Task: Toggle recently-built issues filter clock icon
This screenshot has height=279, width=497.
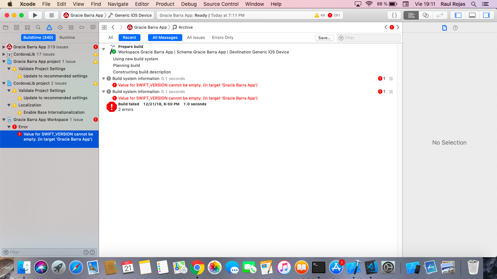Action: tap(86, 252)
